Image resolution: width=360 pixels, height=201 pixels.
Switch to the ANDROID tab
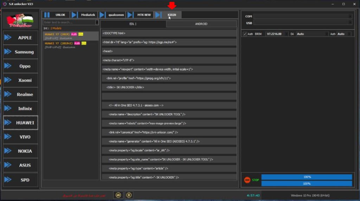pos(201,24)
